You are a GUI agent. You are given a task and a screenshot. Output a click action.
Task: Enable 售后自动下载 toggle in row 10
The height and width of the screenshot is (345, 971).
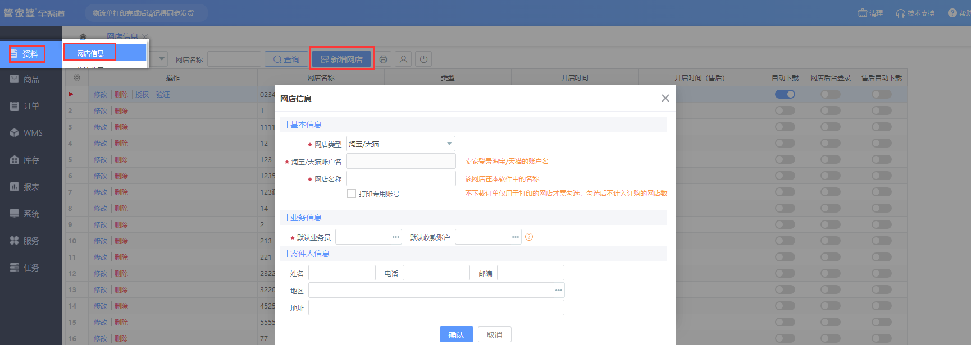point(882,241)
